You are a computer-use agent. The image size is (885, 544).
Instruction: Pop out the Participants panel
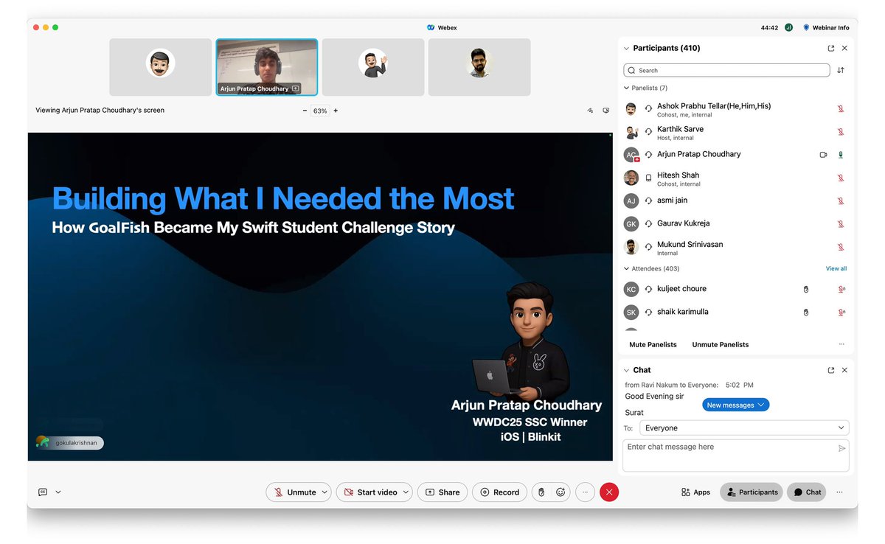pyautogui.click(x=831, y=48)
